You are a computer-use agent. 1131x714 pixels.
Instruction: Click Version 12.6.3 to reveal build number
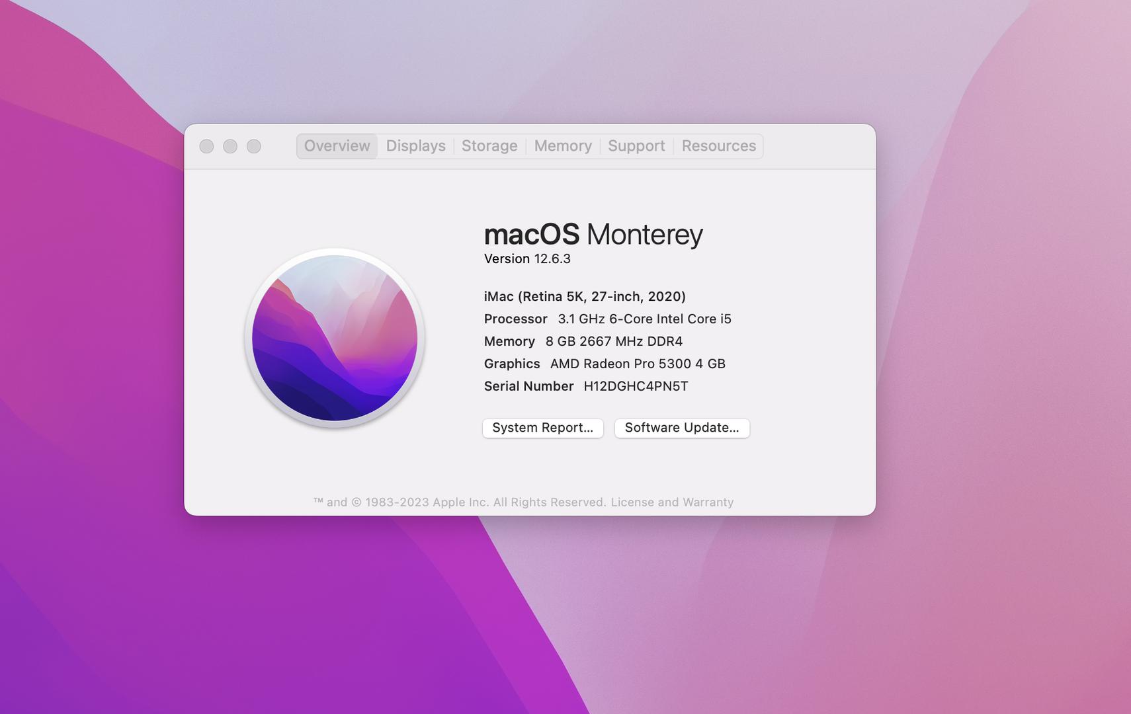click(x=527, y=259)
